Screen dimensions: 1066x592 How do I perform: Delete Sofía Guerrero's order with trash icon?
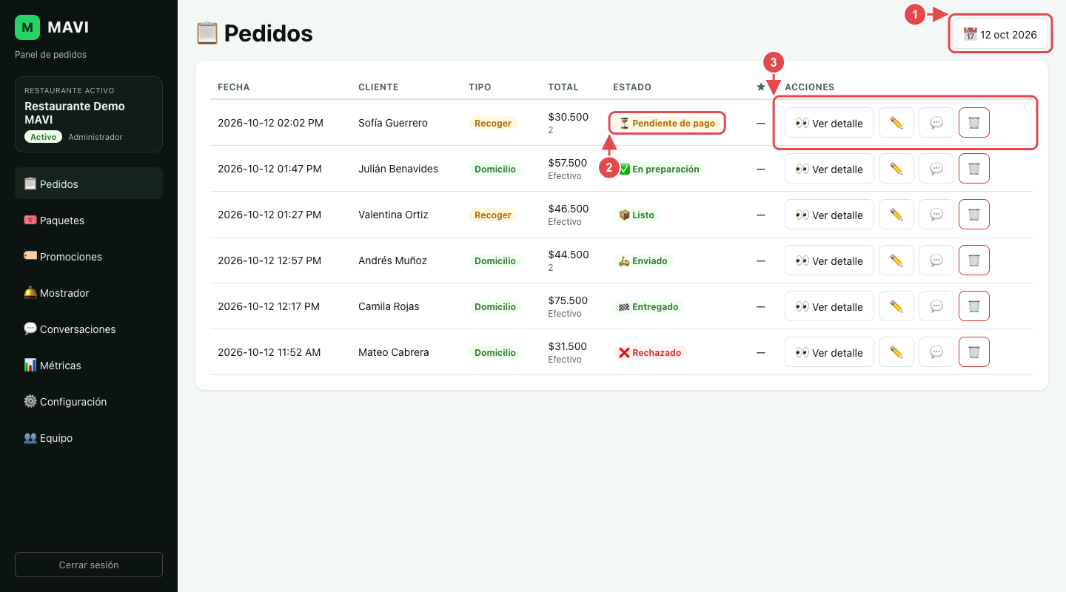(974, 123)
